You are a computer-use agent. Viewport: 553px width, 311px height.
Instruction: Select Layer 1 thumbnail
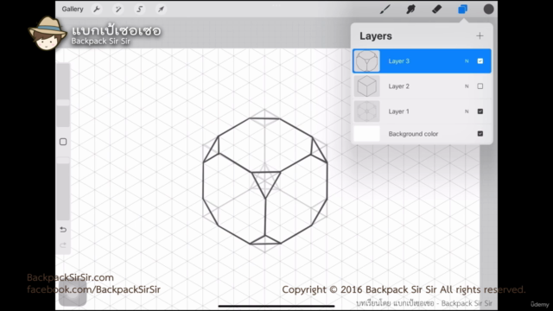[x=366, y=111]
